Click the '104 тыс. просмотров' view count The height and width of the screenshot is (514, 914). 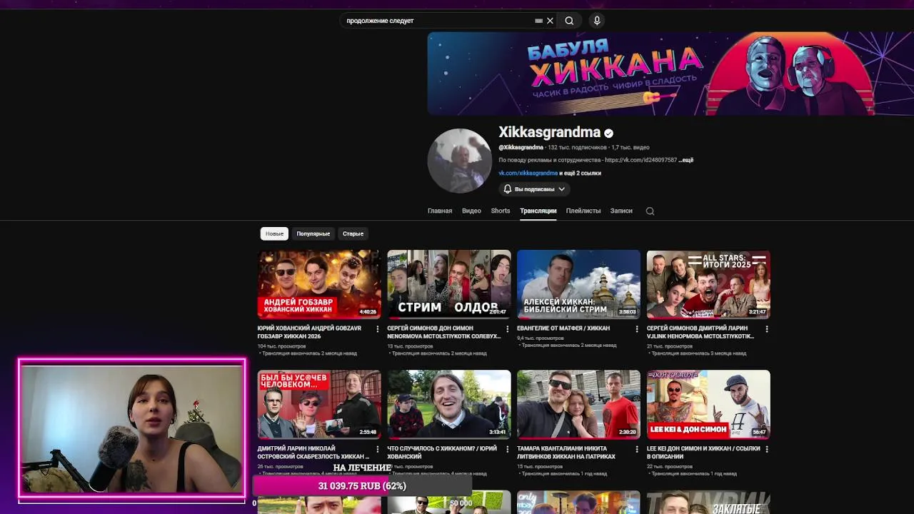[x=281, y=346]
